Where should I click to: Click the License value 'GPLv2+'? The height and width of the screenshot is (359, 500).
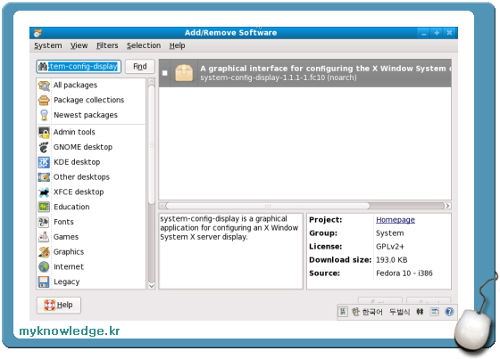pyautogui.click(x=390, y=247)
